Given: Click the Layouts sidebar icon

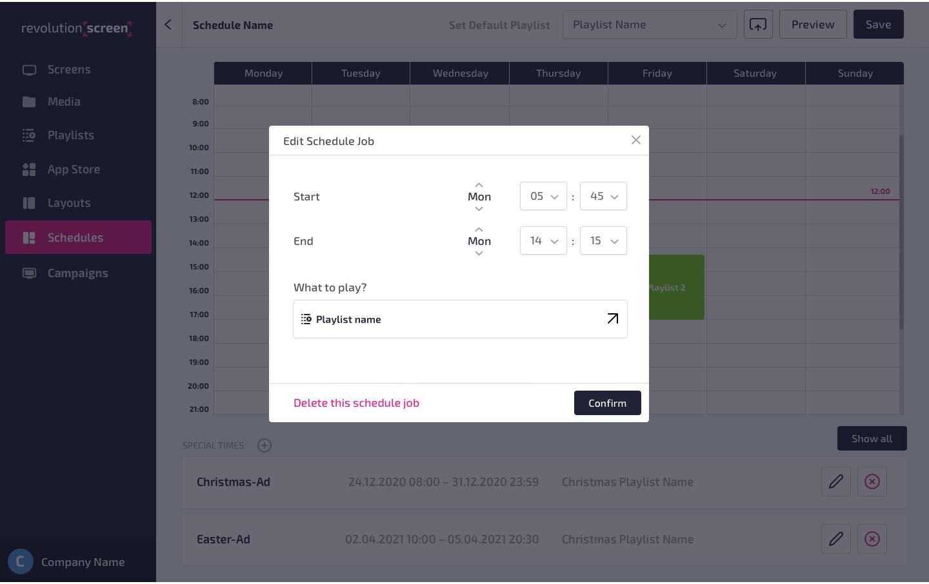Looking at the screenshot, I should [x=29, y=203].
